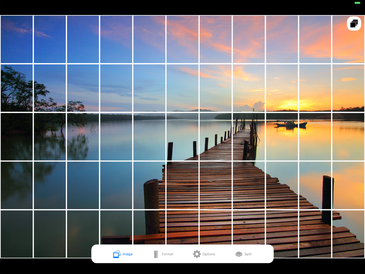365x274 pixels.
Task: Click the Format ruler icon
Action: (x=156, y=254)
